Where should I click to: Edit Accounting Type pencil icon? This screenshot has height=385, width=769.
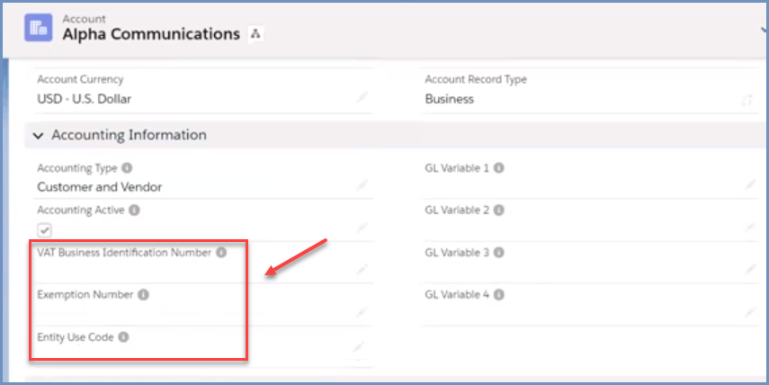point(362,185)
